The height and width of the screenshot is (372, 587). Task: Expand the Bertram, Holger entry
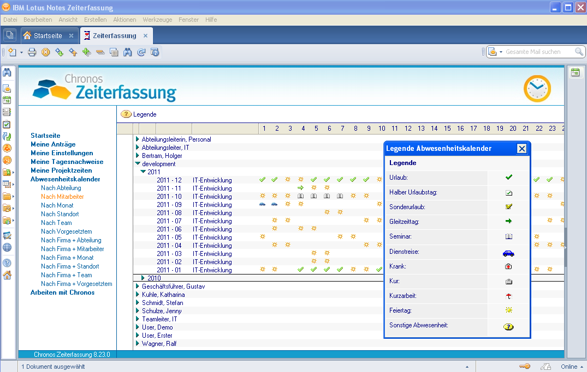point(138,155)
